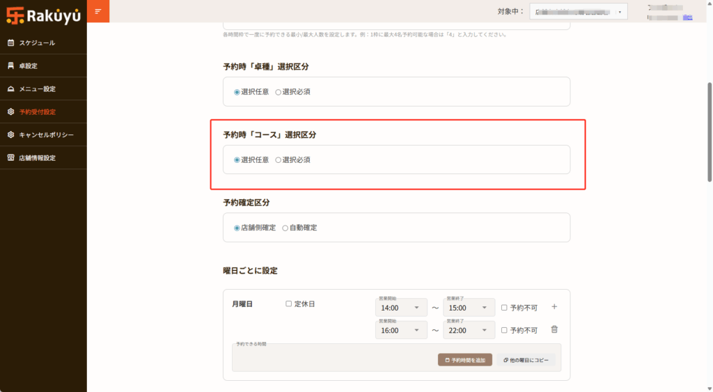Open 予約受付設定 in the sidebar

[38, 112]
